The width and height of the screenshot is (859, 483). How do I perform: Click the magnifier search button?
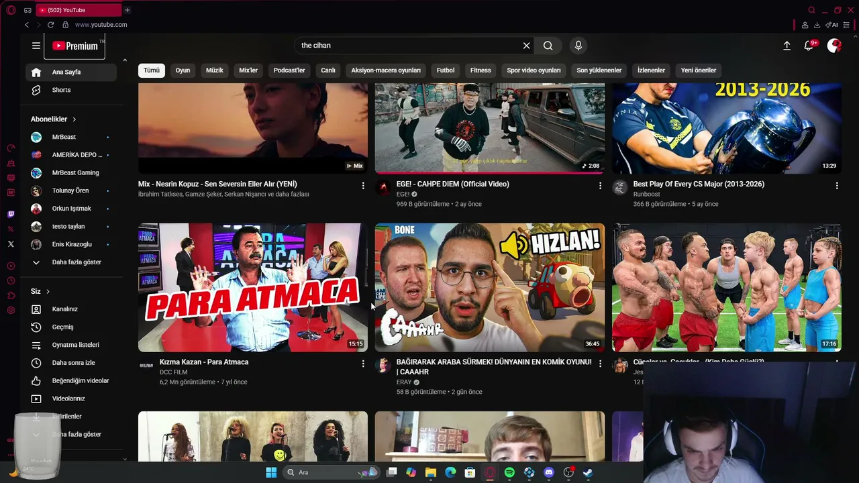pyautogui.click(x=548, y=46)
